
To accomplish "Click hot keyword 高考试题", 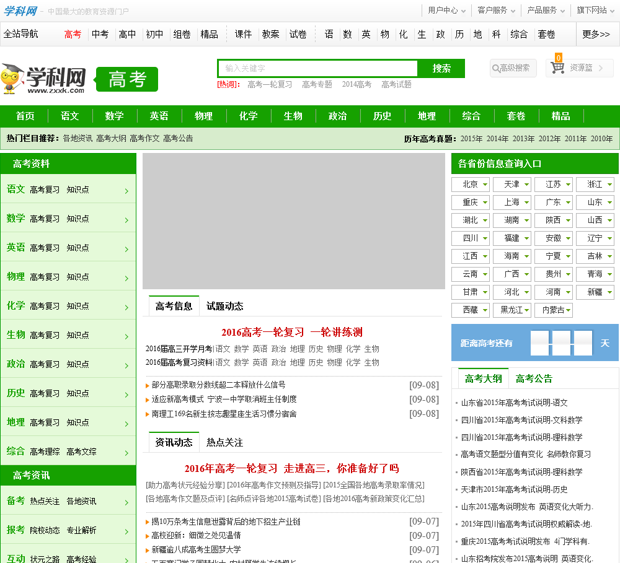I will (x=397, y=85).
